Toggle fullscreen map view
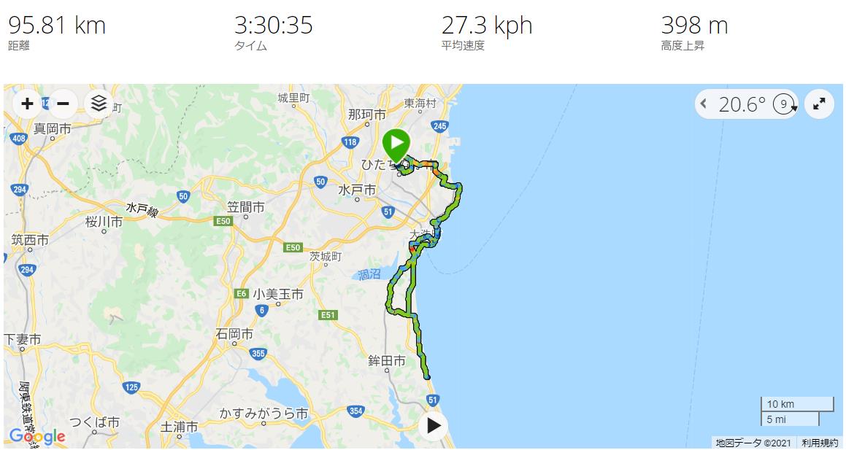The height and width of the screenshot is (450, 846). click(819, 104)
